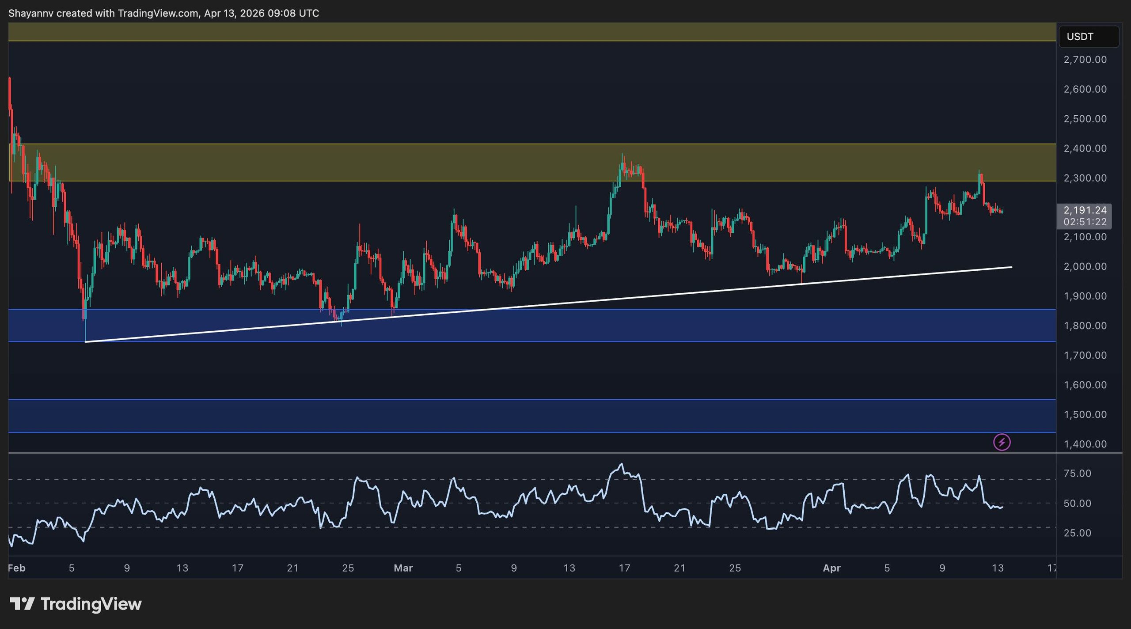The height and width of the screenshot is (629, 1131).
Task: Click the Feb date label
Action: click(17, 568)
